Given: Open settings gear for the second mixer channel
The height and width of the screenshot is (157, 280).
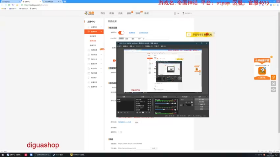Looking at the screenshot, I should tap(175, 110).
